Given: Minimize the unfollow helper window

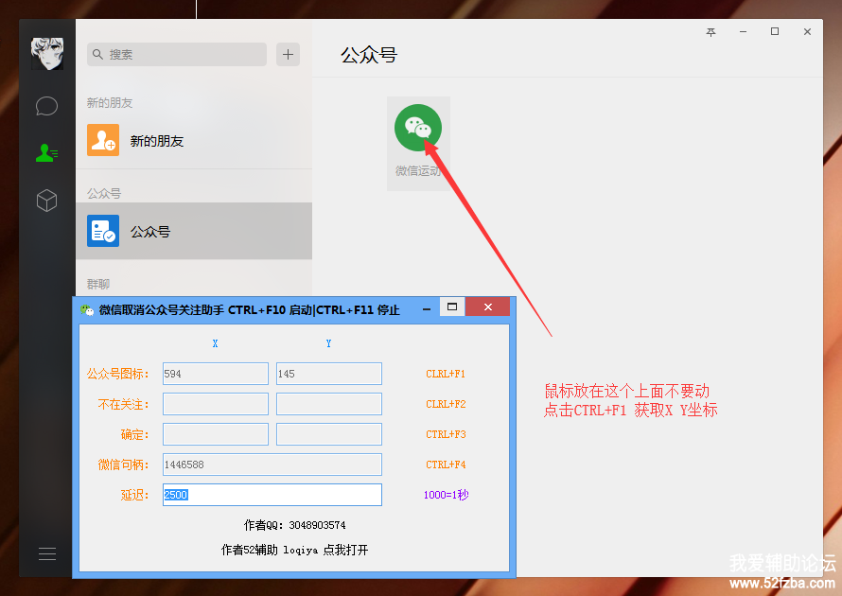Looking at the screenshot, I should [x=427, y=309].
